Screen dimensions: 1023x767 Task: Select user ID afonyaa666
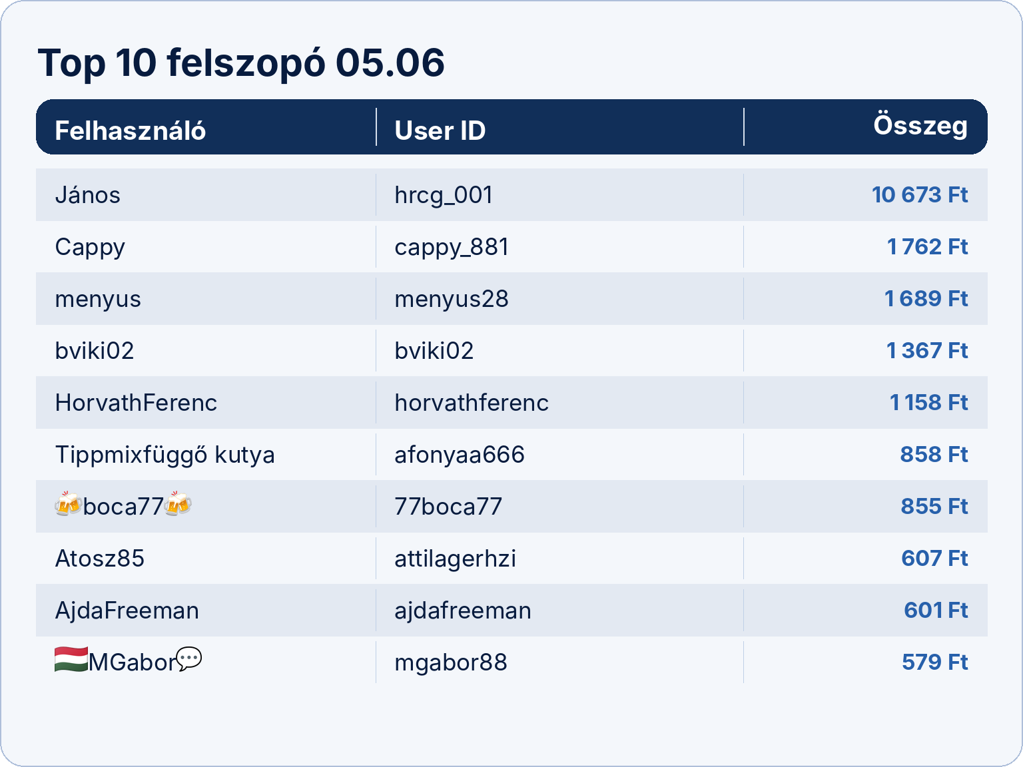tap(460, 455)
